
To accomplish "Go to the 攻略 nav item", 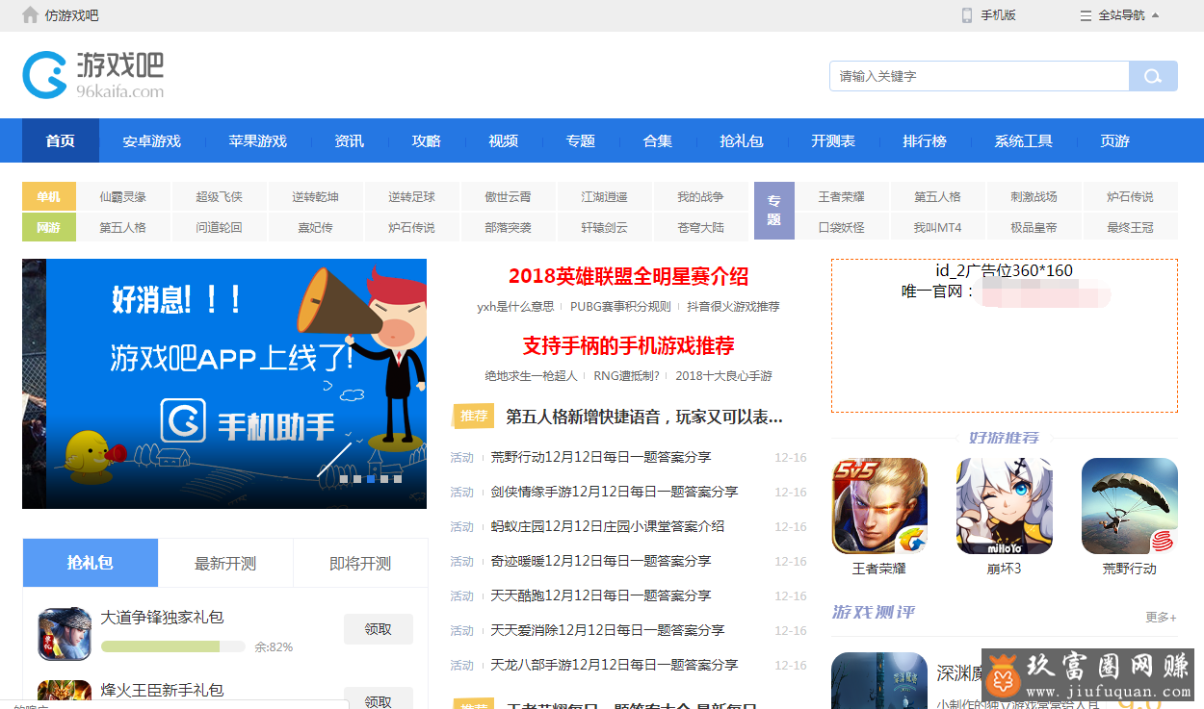I will click(427, 140).
